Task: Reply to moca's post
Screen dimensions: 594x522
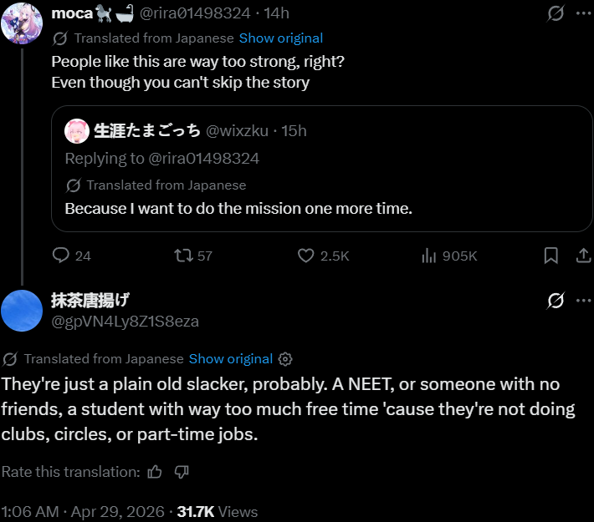Action: click(61, 256)
